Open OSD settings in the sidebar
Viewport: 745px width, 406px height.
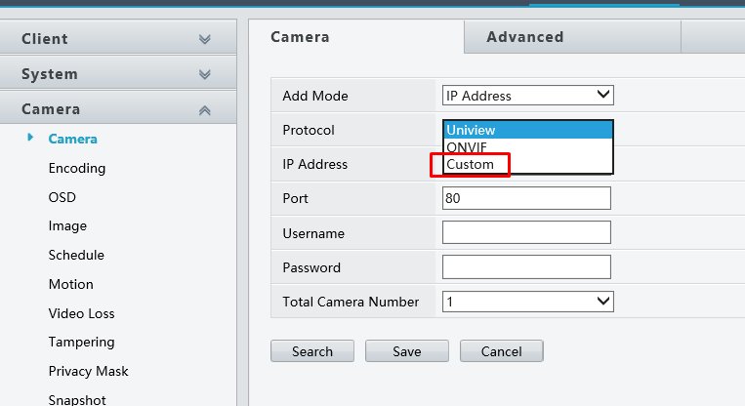[x=62, y=197]
